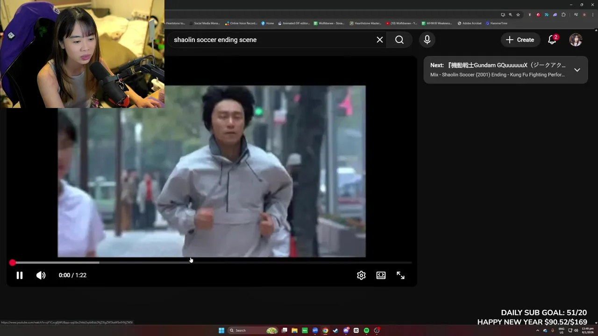Viewport: 598px width, 336px height.
Task: Click the taskbar Search box
Action: tap(253, 330)
